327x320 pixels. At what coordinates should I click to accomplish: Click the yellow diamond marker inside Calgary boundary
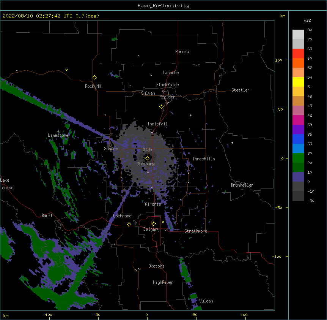(154, 224)
